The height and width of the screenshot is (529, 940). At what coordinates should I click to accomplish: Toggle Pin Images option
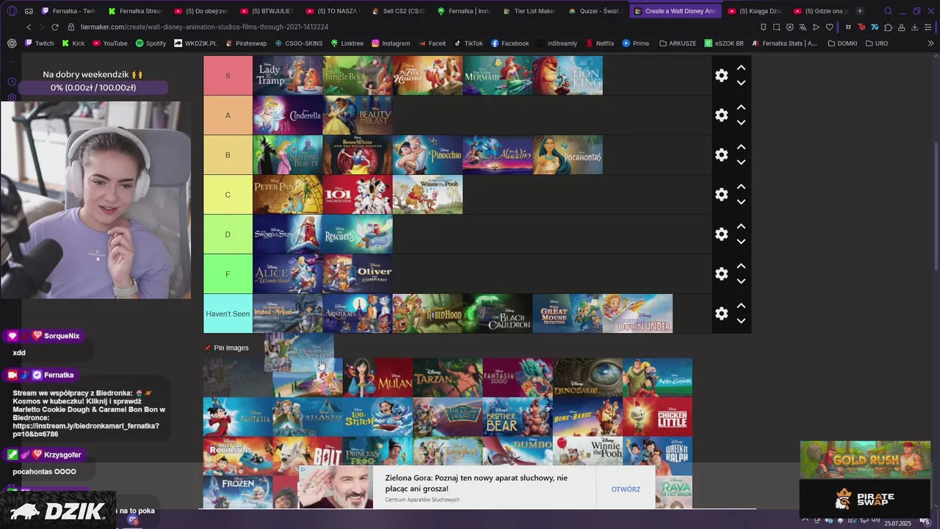[226, 348]
